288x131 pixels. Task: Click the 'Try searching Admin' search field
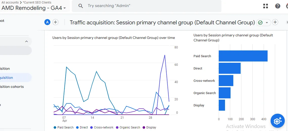(x=147, y=6)
